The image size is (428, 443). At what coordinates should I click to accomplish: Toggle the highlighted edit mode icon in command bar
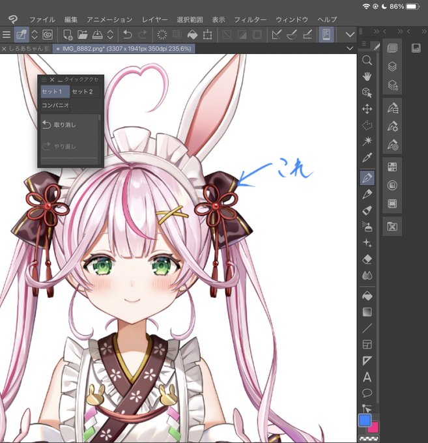point(21,35)
